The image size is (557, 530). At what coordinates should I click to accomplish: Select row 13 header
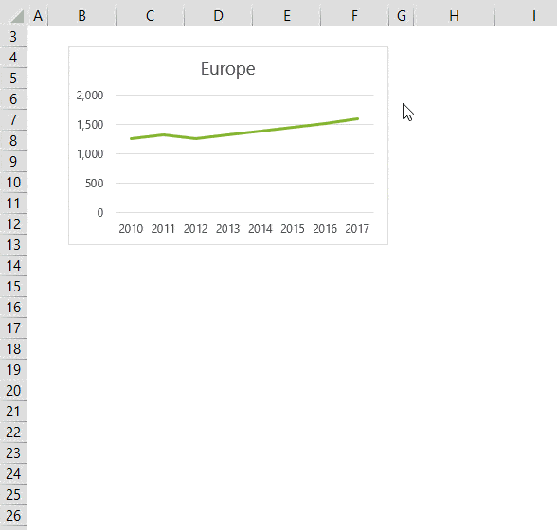point(13,245)
